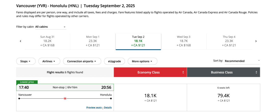Select the Sun Aug 31 date tab
This screenshot has width=261, height=112.
(x=47, y=41)
